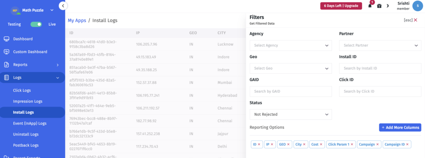Click the IP column header
Image resolution: width=425 pixels, height=158 pixels.
[138, 33]
